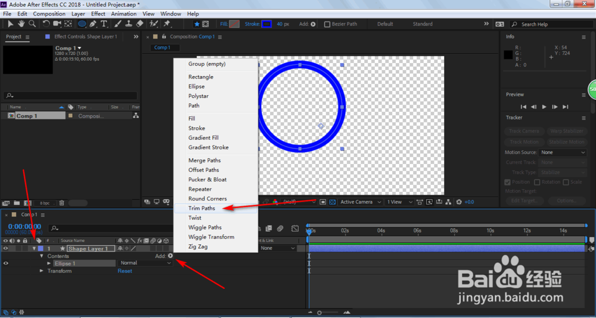Screen dimensions: 596x318
Task: Expand the Transform group
Action: tap(42, 271)
